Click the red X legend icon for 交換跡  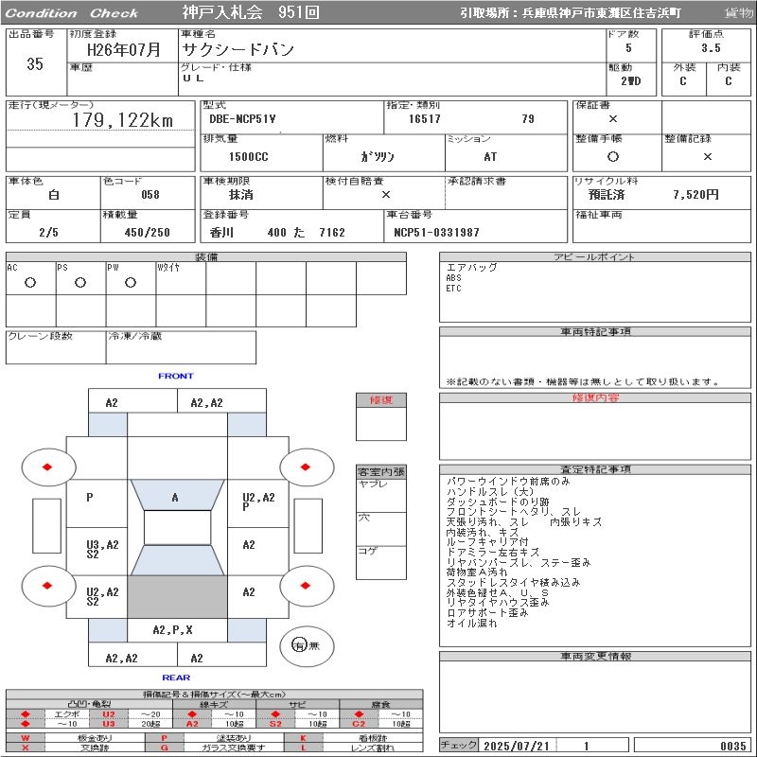click(x=26, y=748)
